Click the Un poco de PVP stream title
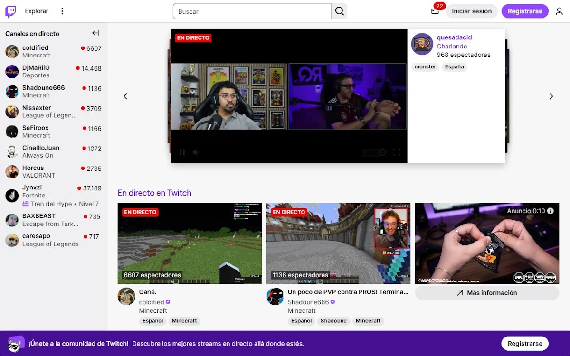The width and height of the screenshot is (570, 356). click(x=348, y=292)
